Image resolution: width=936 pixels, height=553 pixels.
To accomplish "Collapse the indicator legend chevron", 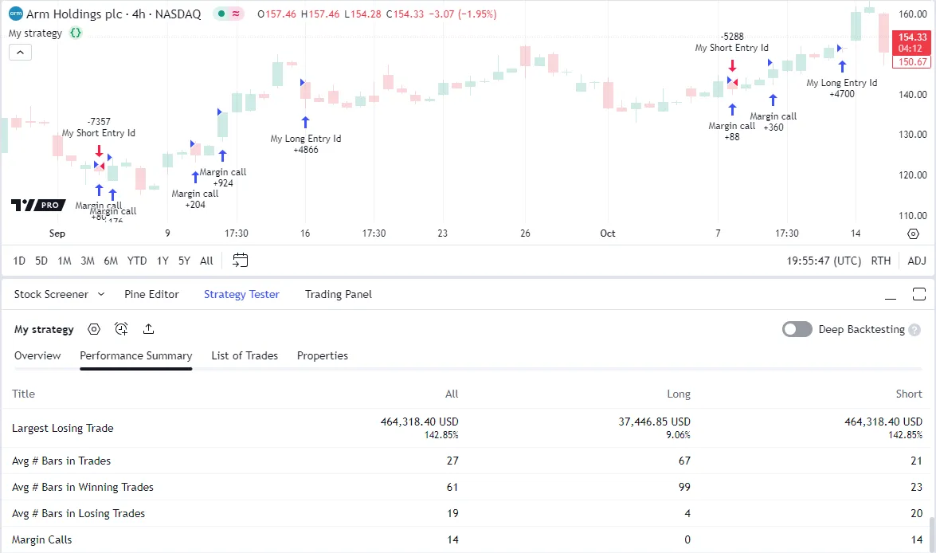I will (x=20, y=53).
